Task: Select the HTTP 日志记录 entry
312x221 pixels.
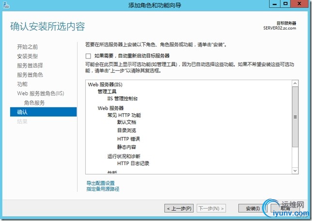Action: pyautogui.click(x=133, y=163)
